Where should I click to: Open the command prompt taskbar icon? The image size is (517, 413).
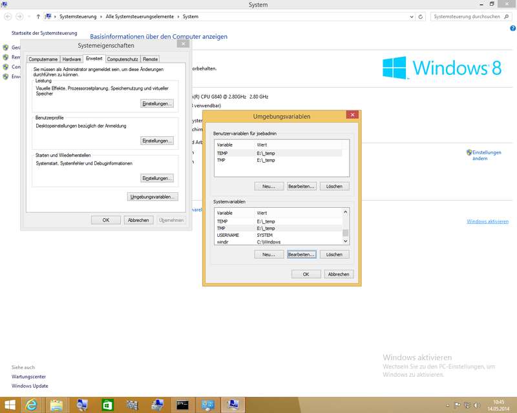pyautogui.click(x=183, y=405)
